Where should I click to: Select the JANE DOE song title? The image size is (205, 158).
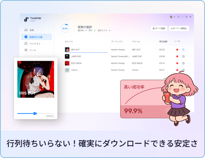(x=76, y=56)
